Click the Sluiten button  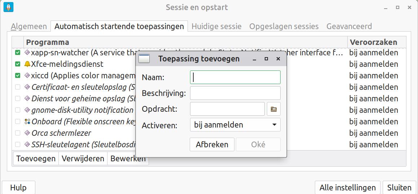pyautogui.click(x=399, y=188)
